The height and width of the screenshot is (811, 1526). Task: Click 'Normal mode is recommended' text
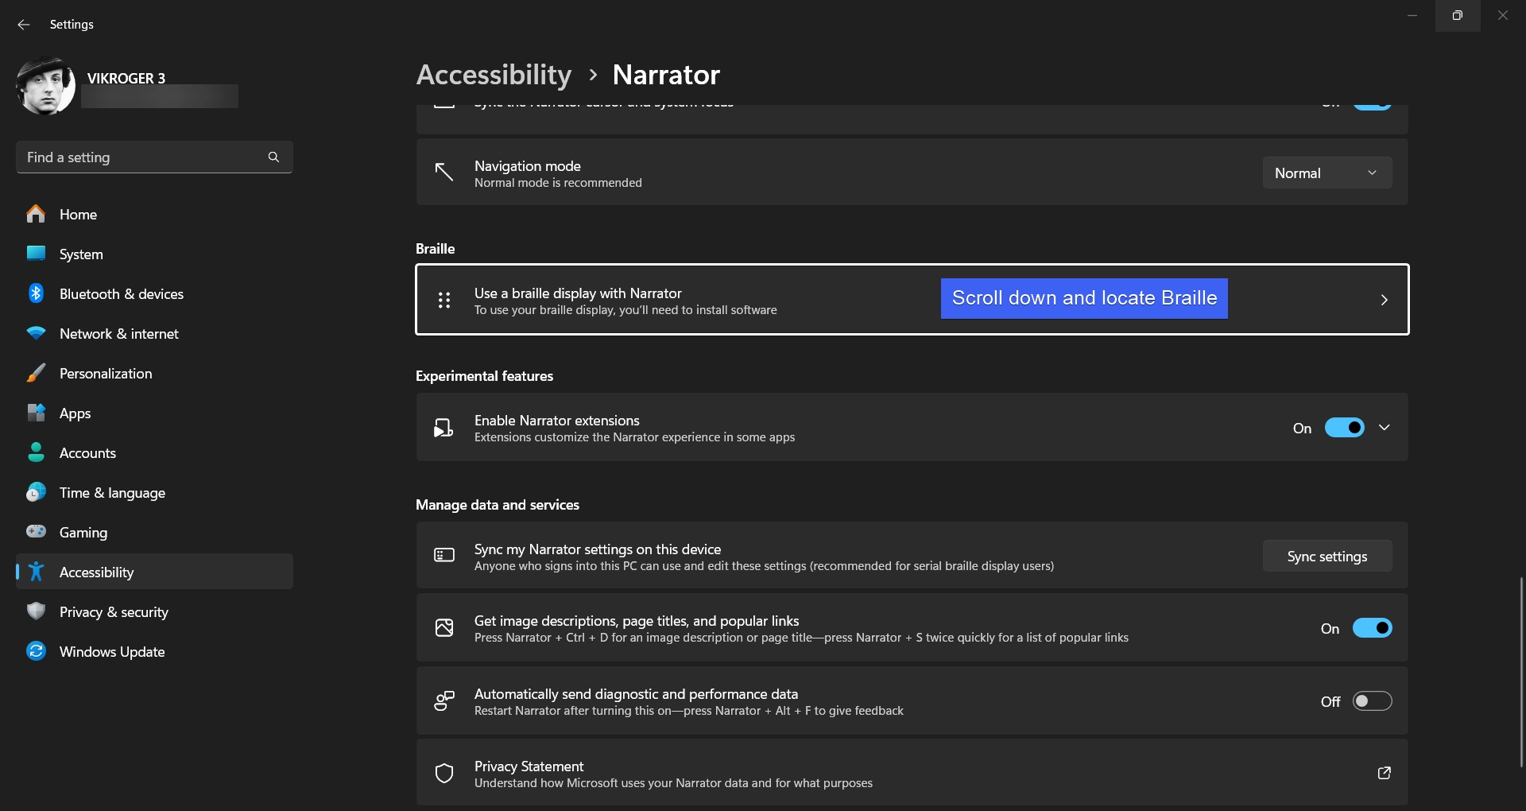(x=558, y=183)
